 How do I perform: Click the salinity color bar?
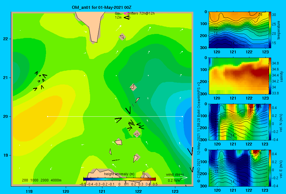(x=270, y=76)
